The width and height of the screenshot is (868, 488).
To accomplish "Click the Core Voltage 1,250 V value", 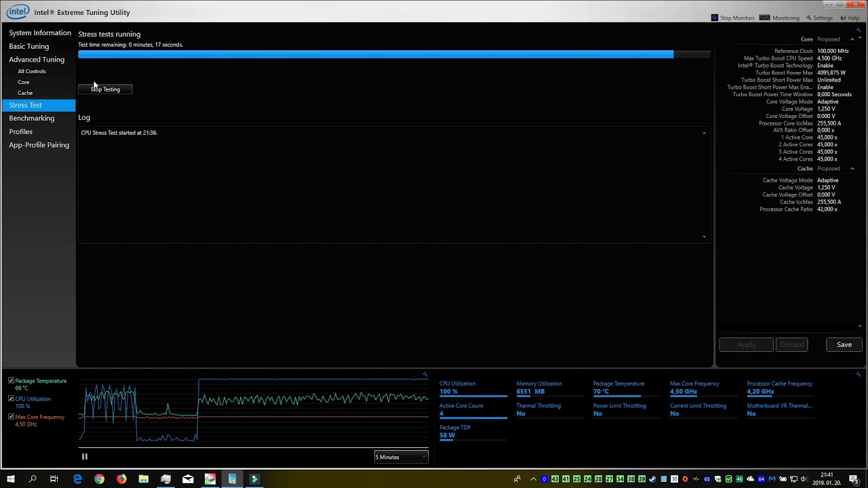I will 826,109.
